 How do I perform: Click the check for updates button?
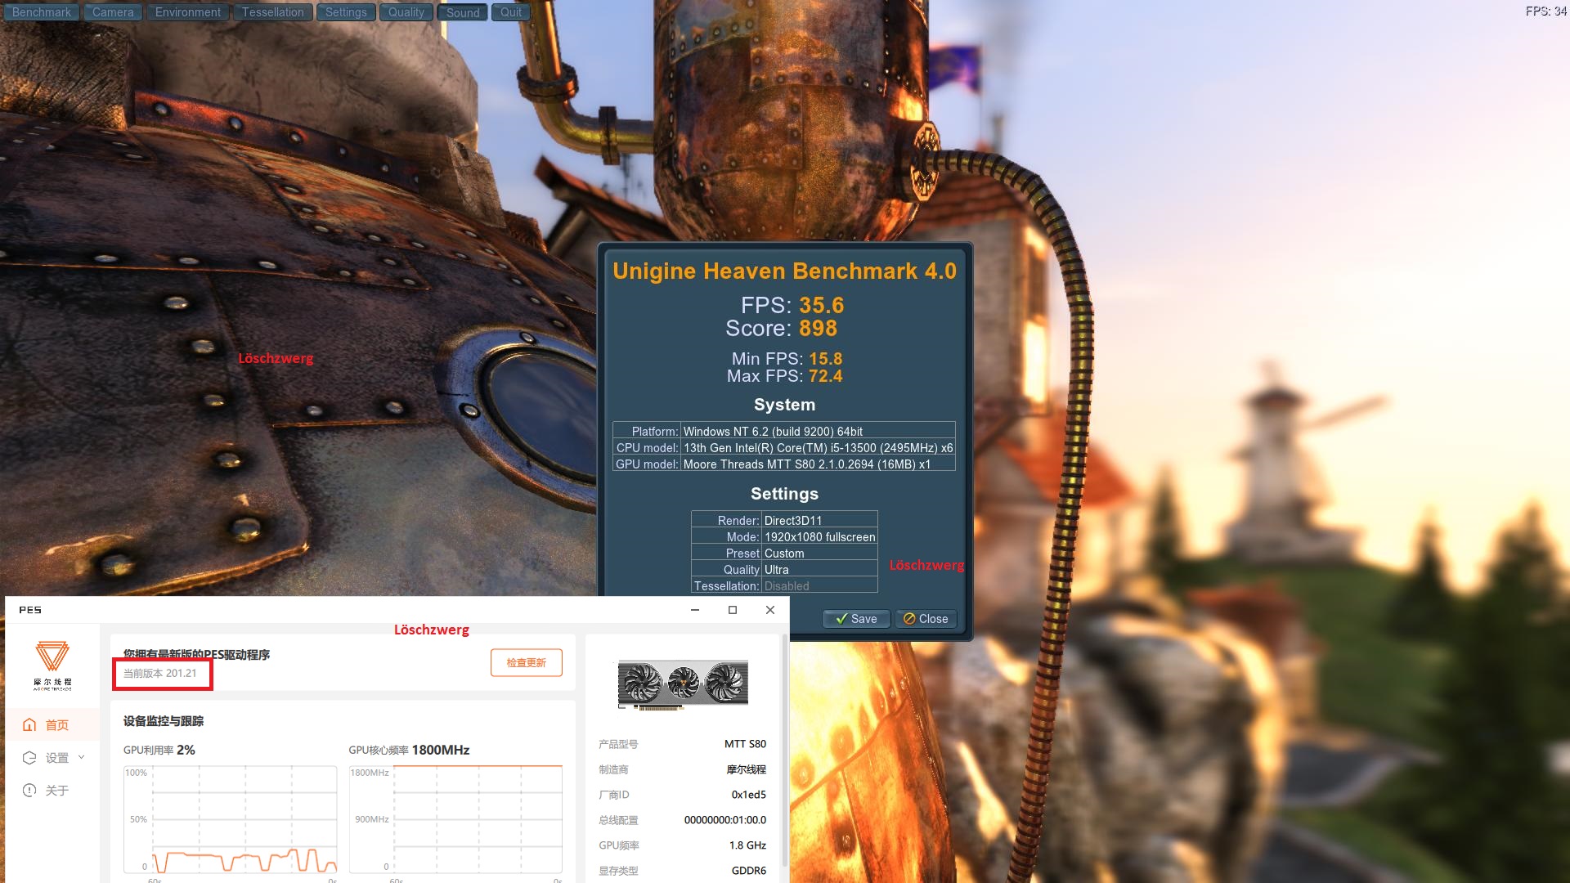(526, 663)
